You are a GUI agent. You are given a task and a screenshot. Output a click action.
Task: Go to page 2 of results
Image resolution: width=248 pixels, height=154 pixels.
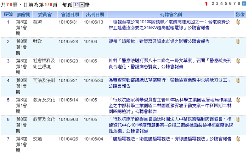click(213, 4)
